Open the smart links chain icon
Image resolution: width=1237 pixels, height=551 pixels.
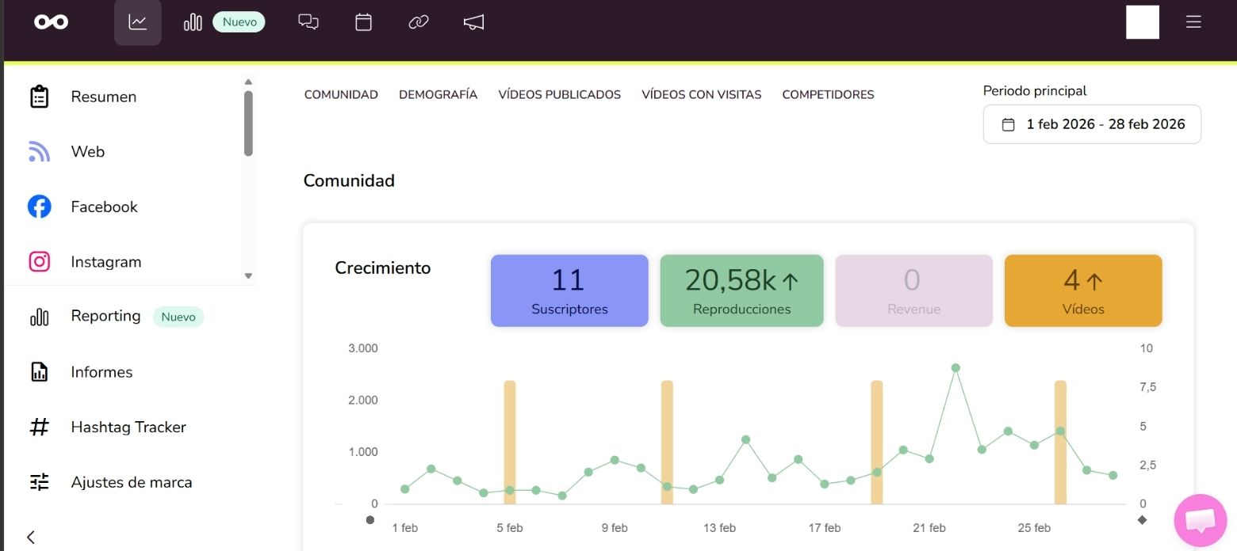[419, 22]
